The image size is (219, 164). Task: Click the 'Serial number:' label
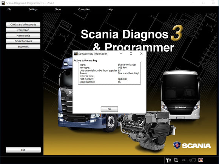pyautogui.click(x=87, y=82)
